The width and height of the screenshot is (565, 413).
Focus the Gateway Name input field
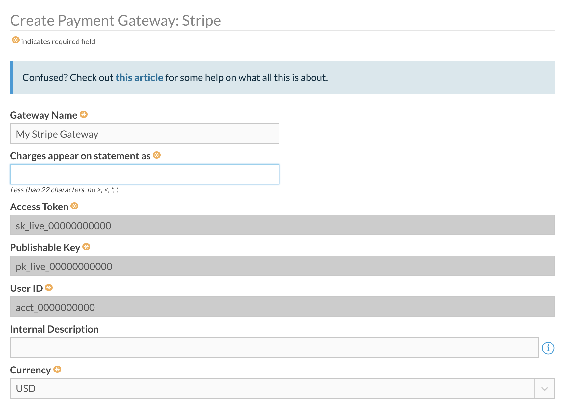(x=144, y=133)
